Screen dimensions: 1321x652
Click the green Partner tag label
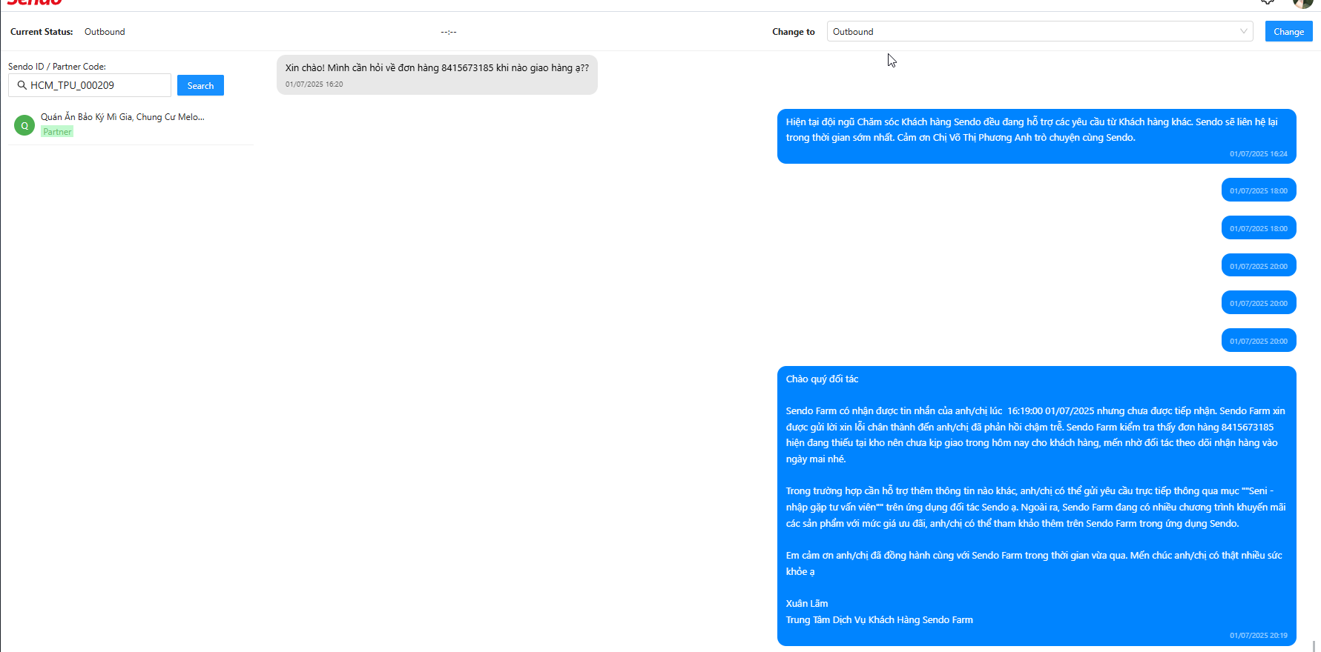pos(57,132)
